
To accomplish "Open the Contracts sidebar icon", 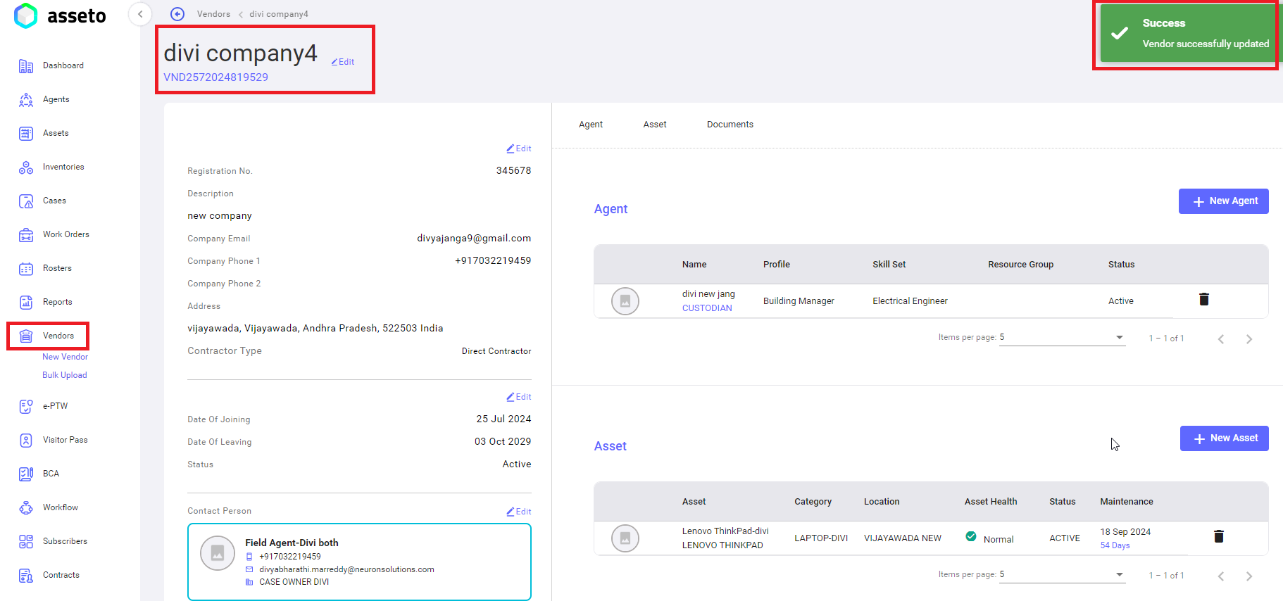I will pyautogui.click(x=26, y=576).
